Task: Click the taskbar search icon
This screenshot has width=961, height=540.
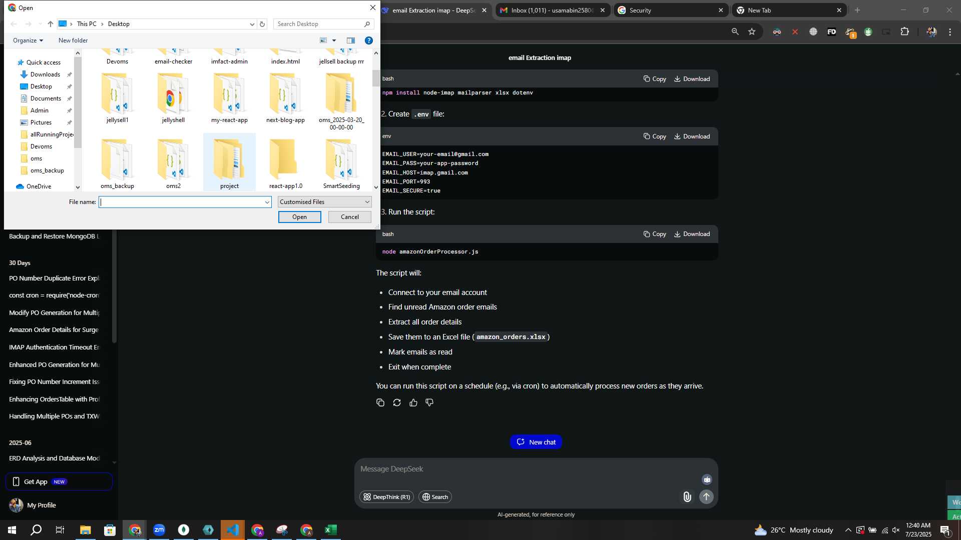Action: click(36, 530)
